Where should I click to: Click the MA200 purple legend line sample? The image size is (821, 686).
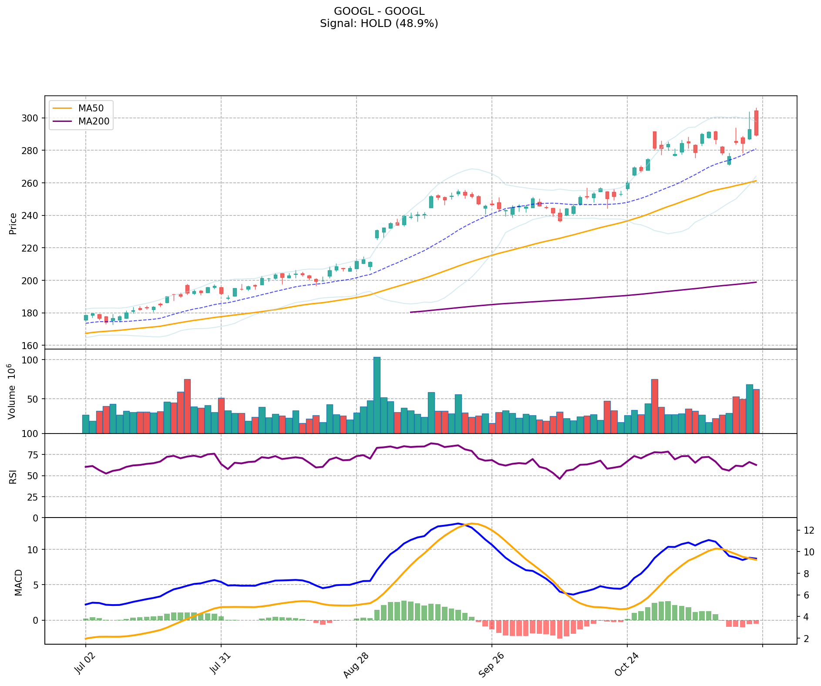click(x=63, y=121)
